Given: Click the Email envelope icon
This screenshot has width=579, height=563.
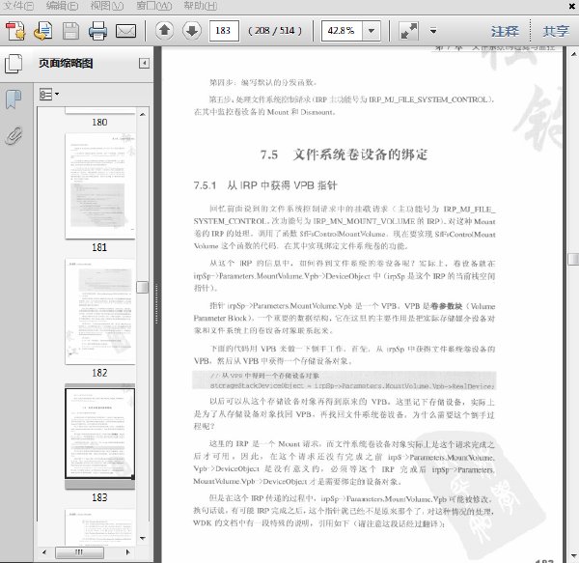Looking at the screenshot, I should click(125, 31).
